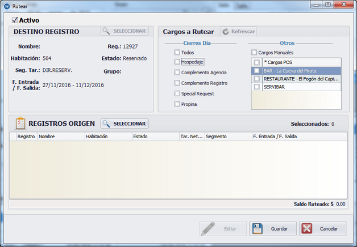
Task: Click the DIR.RESERV. segment value
Action: click(57, 70)
